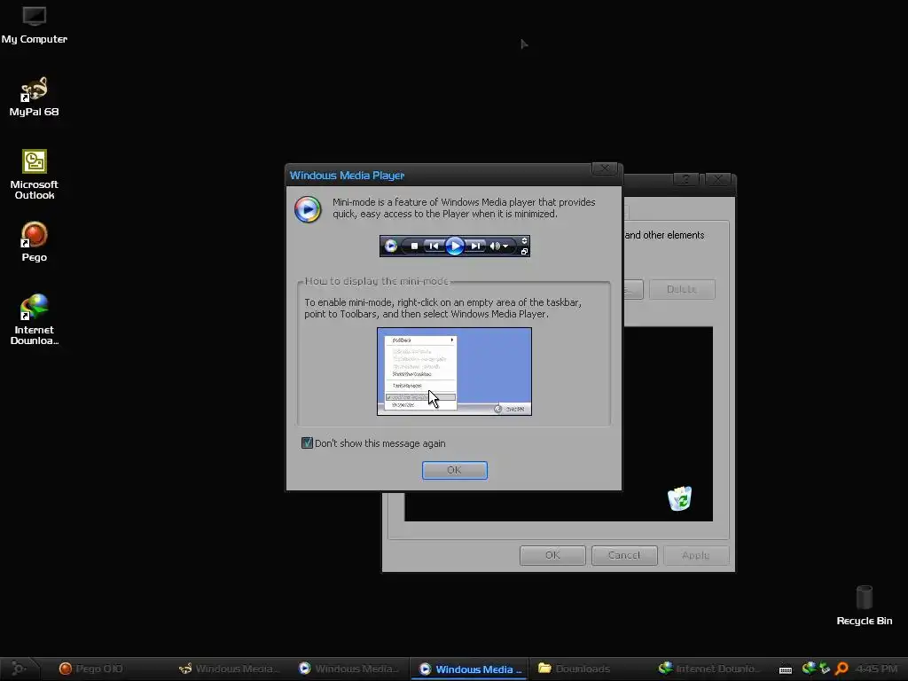Open the Microsoft Outlook desktop icon

[x=35, y=175]
